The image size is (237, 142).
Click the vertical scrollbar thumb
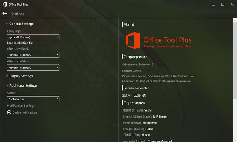tap(235, 61)
